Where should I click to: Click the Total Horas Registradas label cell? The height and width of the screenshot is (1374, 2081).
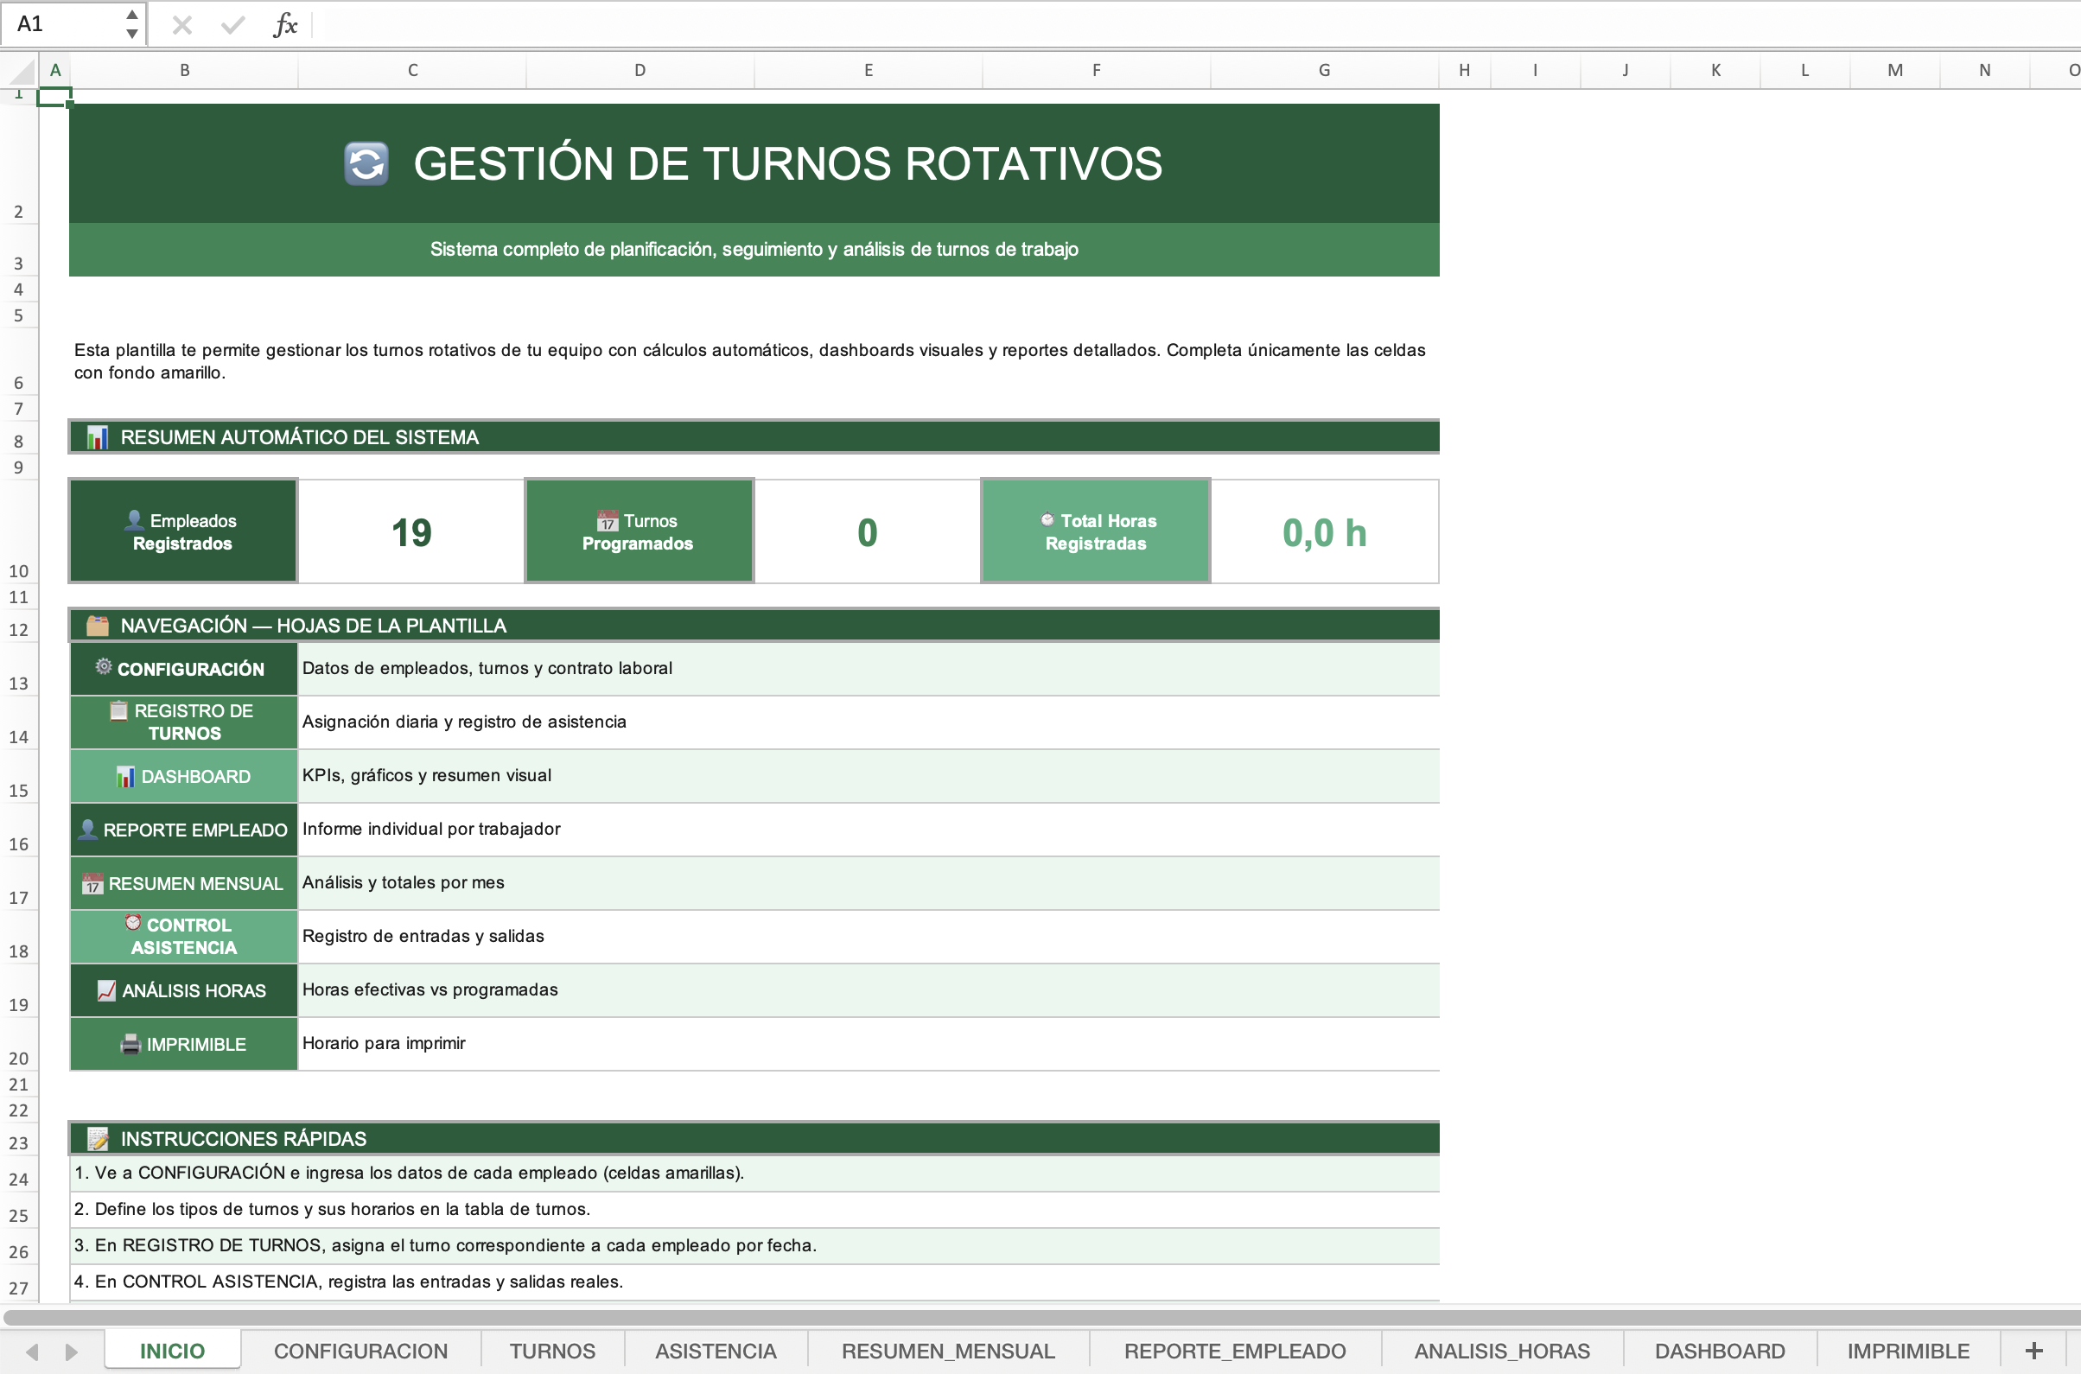tap(1096, 531)
